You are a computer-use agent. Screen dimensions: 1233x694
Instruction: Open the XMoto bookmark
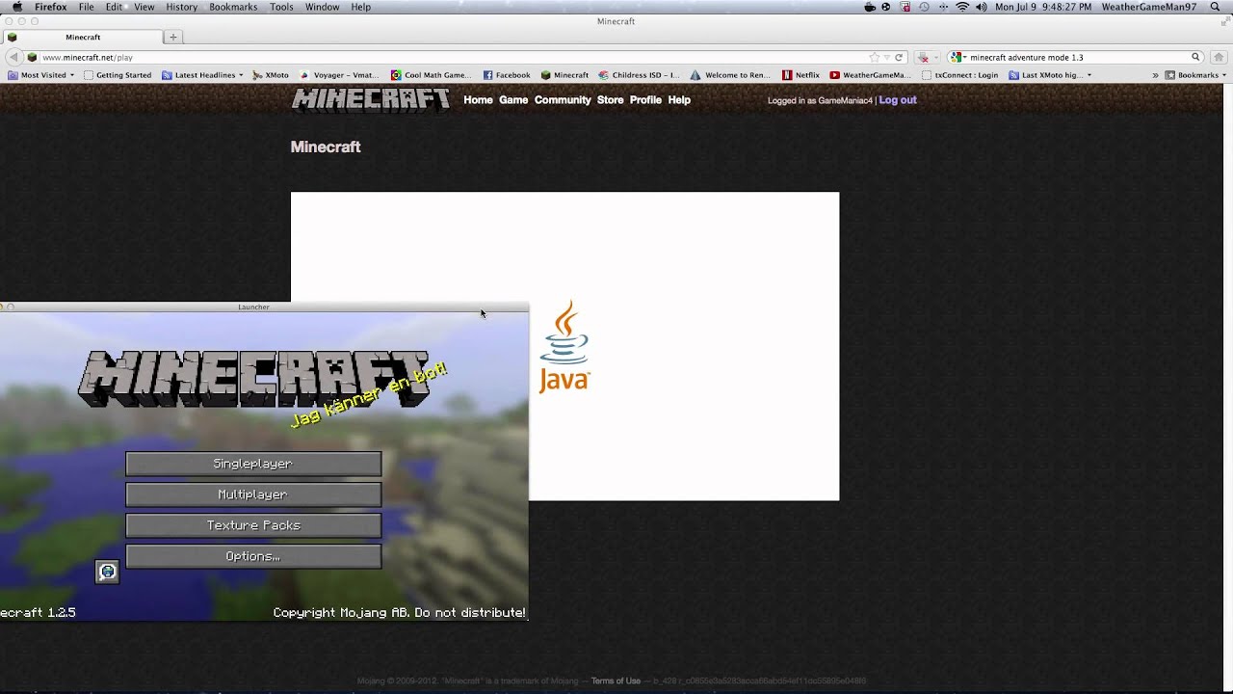[271, 74]
